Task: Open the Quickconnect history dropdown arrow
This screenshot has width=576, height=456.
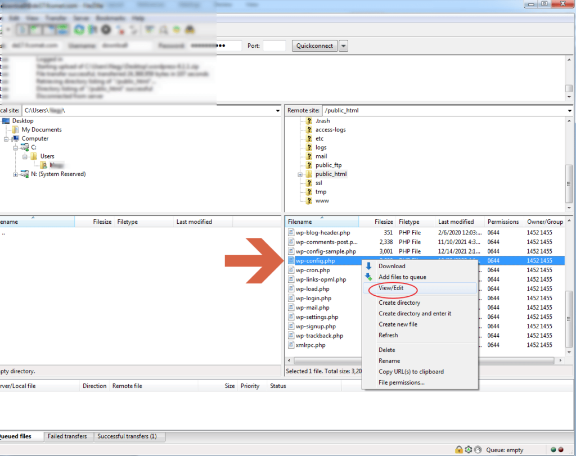Action: click(x=343, y=46)
